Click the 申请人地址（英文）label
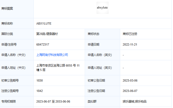Viewport: 173px width, 108px height. coord(100,68)
